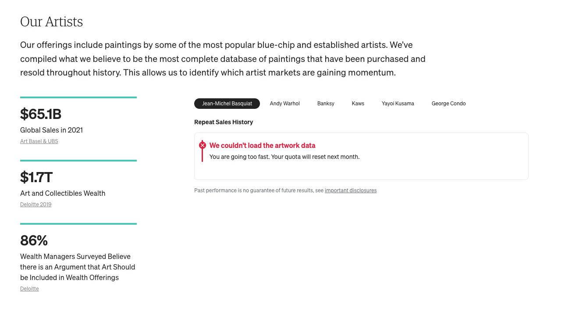The width and height of the screenshot is (576, 316).
Task: Click the $1.7T wealth figure
Action: 36,177
